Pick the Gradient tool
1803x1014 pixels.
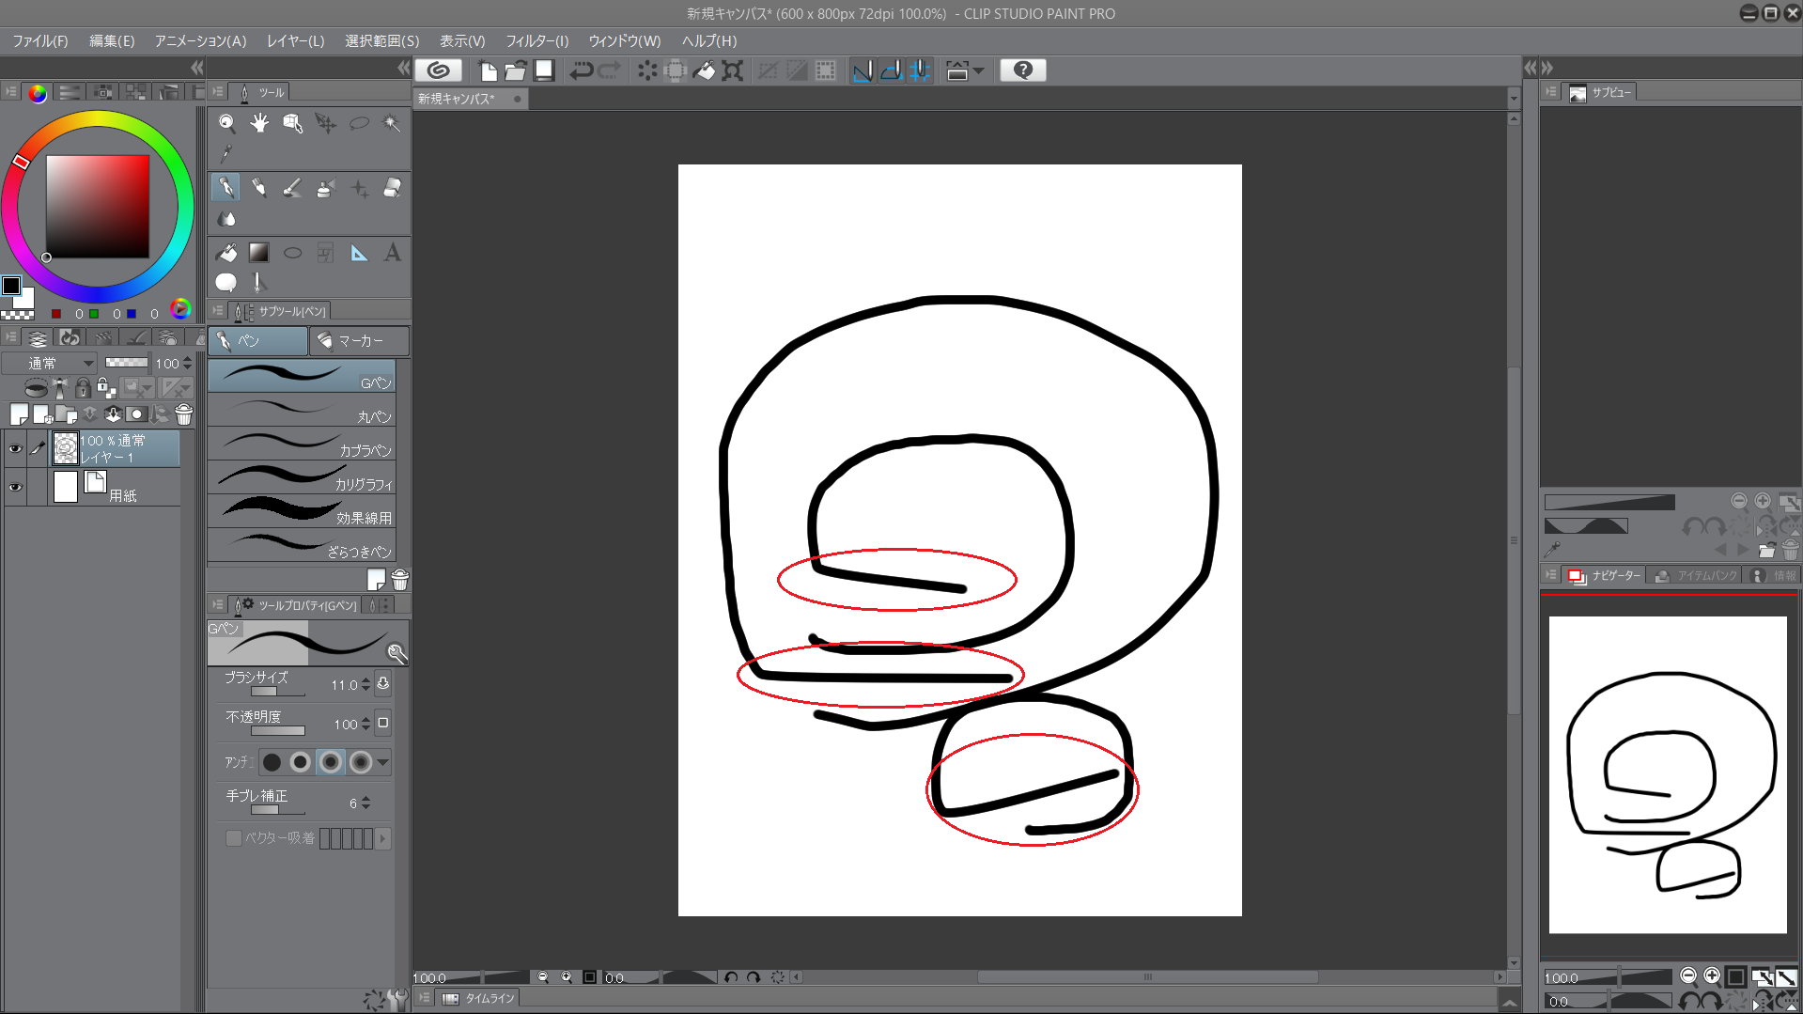[x=259, y=253]
